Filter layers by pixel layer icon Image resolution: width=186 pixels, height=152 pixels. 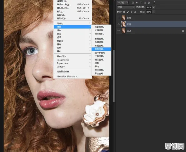pos(133,3)
